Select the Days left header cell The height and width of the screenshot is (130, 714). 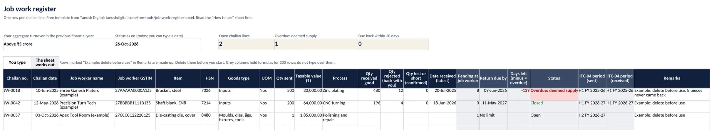(519, 78)
